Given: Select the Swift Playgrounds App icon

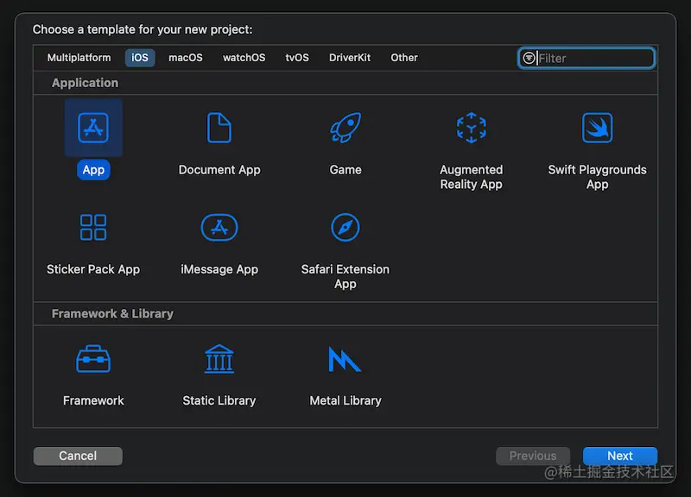Looking at the screenshot, I should 597,128.
